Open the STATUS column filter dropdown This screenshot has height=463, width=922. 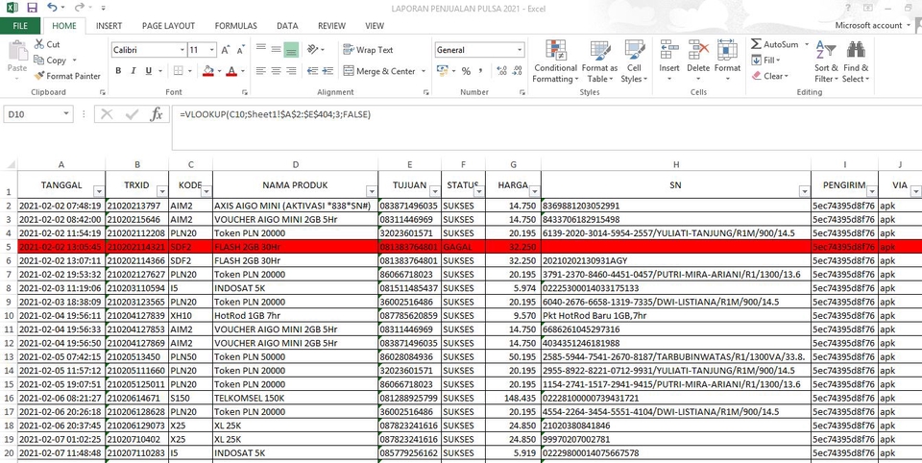(x=479, y=191)
